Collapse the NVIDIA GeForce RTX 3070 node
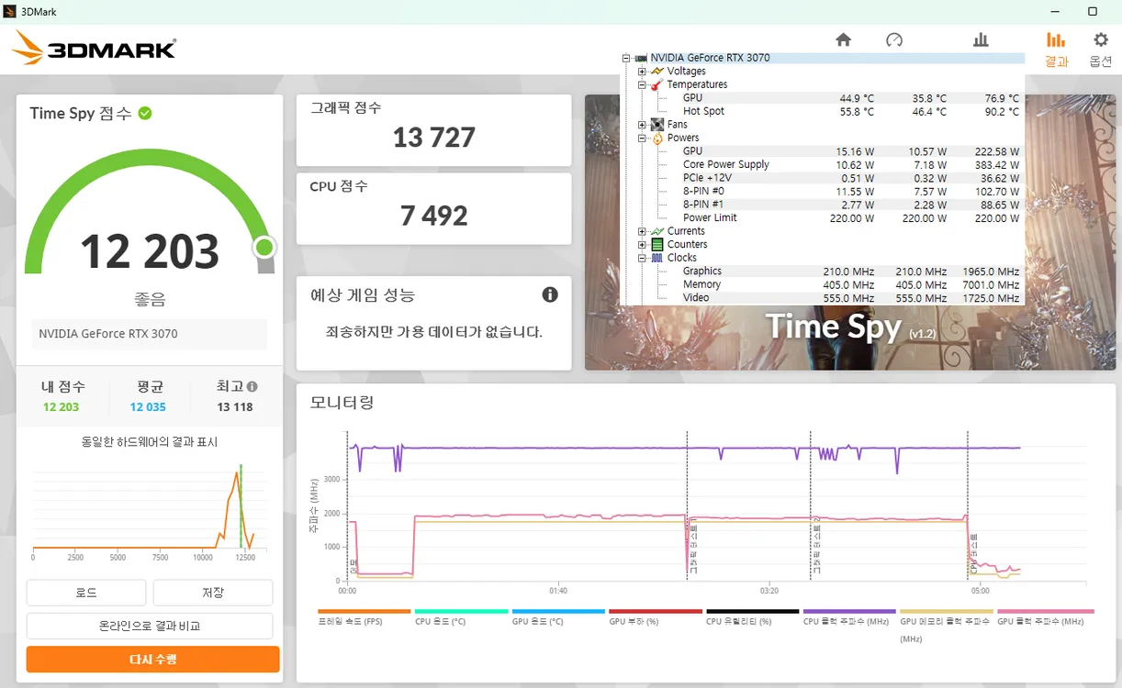 (626, 58)
